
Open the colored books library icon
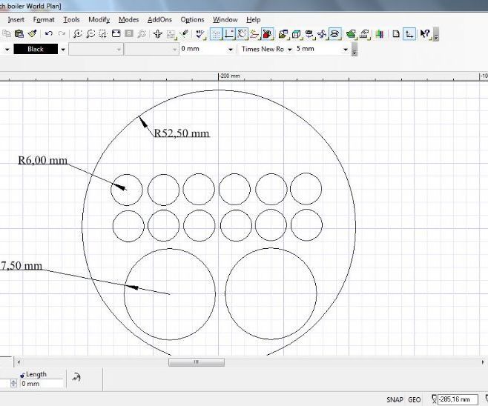[x=380, y=34]
